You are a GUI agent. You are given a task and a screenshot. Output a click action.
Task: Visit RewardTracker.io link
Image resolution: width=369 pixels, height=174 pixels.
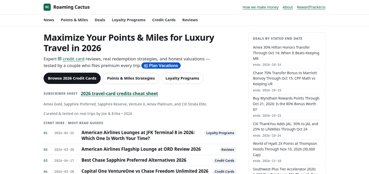tap(311, 7)
